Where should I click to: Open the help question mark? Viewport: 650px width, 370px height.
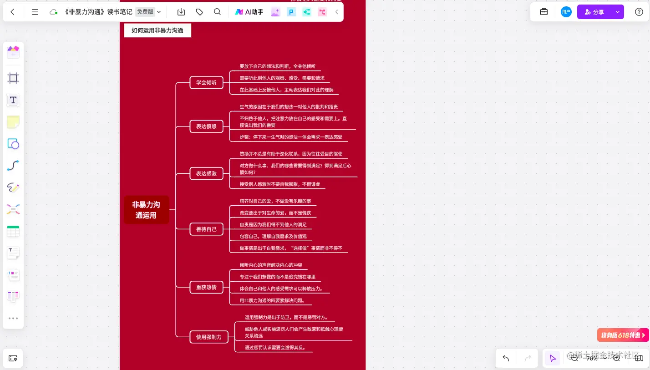pyautogui.click(x=639, y=12)
